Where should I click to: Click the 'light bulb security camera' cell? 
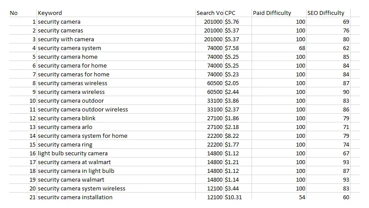point(116,153)
